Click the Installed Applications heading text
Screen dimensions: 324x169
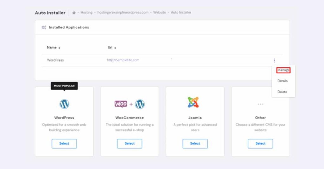(69, 27)
